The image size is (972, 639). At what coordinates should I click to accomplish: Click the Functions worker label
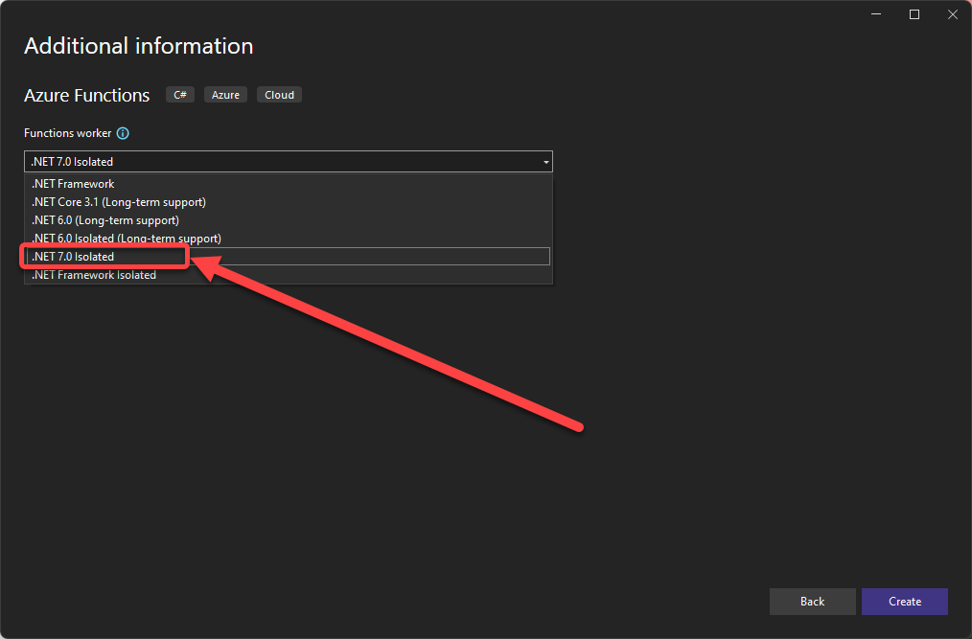pyautogui.click(x=67, y=133)
